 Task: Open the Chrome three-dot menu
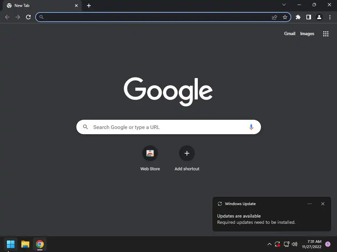click(330, 17)
